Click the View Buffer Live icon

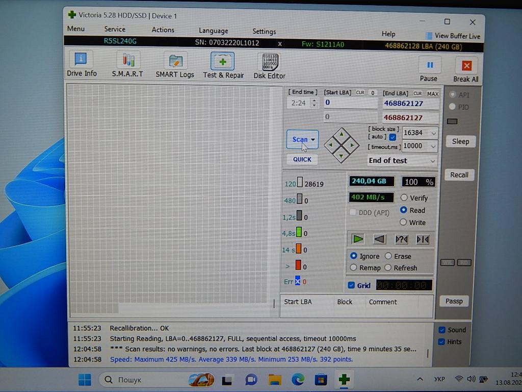coord(429,36)
